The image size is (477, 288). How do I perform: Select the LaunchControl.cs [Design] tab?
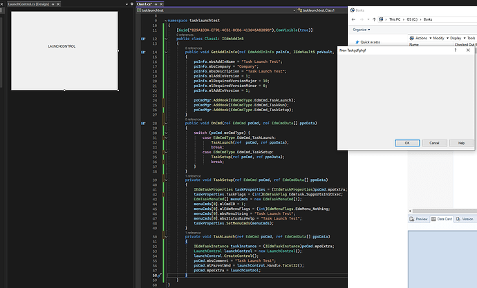pyautogui.click(x=28, y=4)
